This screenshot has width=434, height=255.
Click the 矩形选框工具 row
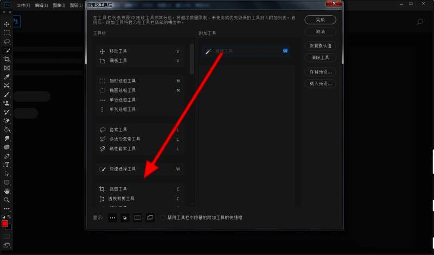pos(139,81)
